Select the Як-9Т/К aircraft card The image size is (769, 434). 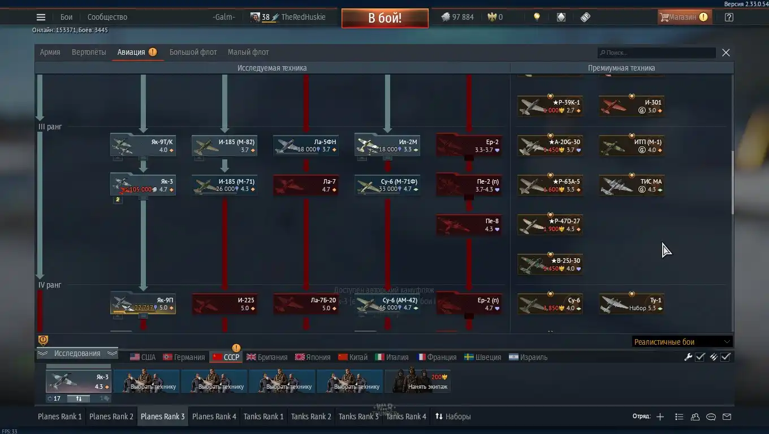143,145
